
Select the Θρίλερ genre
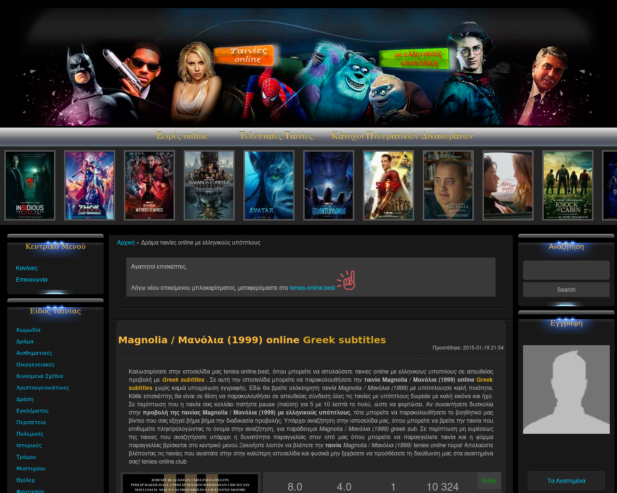[26, 480]
